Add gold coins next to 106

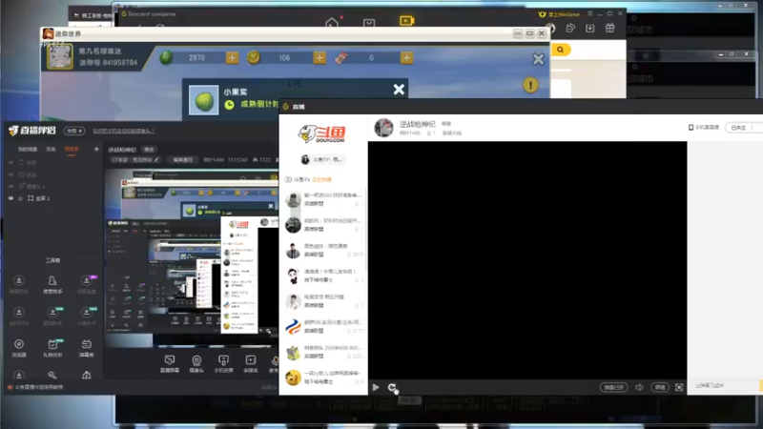(x=320, y=58)
